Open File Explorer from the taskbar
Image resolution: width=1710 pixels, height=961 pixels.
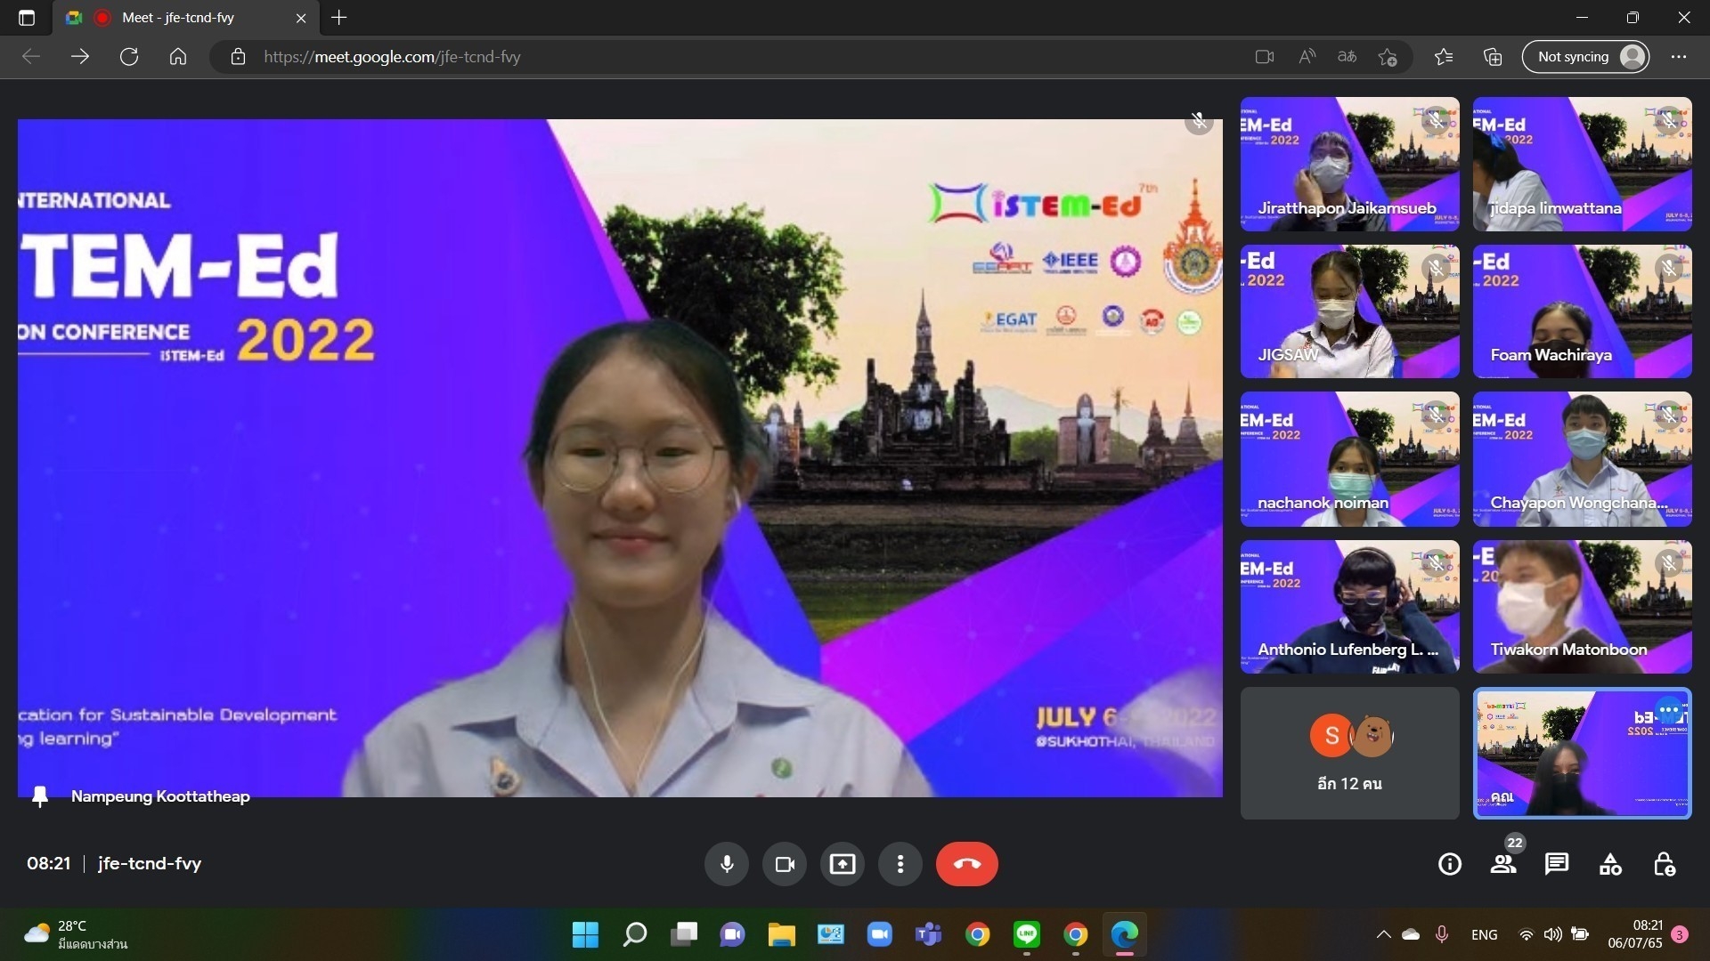782,934
